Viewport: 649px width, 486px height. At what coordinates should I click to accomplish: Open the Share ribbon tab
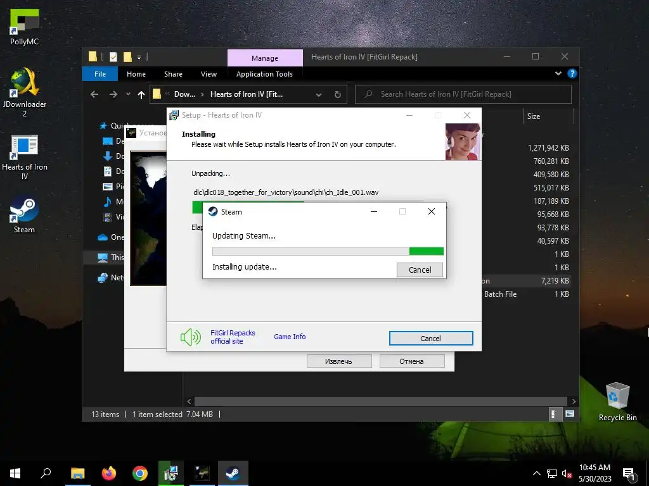click(173, 74)
